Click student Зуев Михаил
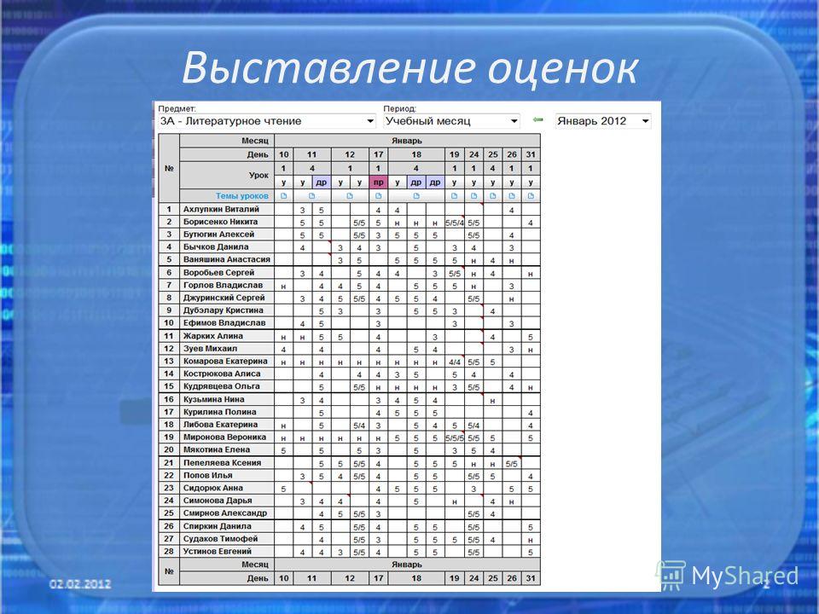 tap(210, 348)
